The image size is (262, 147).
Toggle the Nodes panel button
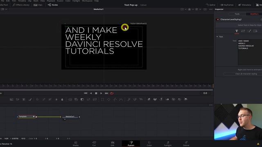[53, 5]
